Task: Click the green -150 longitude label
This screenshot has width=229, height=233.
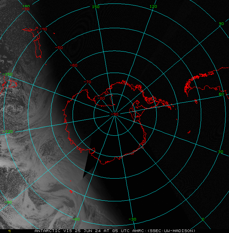Action: [7, 74]
